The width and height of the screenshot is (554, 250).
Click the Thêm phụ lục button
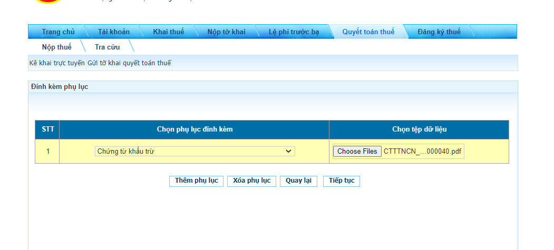196,181
